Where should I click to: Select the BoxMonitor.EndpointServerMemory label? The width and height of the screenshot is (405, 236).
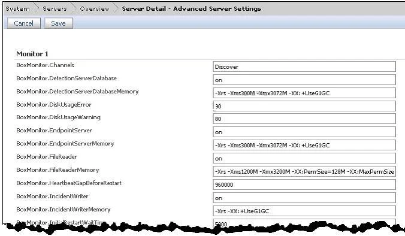(x=65, y=144)
